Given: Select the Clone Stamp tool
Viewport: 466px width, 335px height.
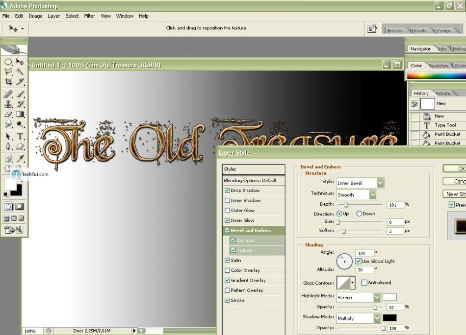Looking at the screenshot, I should (x=8, y=104).
